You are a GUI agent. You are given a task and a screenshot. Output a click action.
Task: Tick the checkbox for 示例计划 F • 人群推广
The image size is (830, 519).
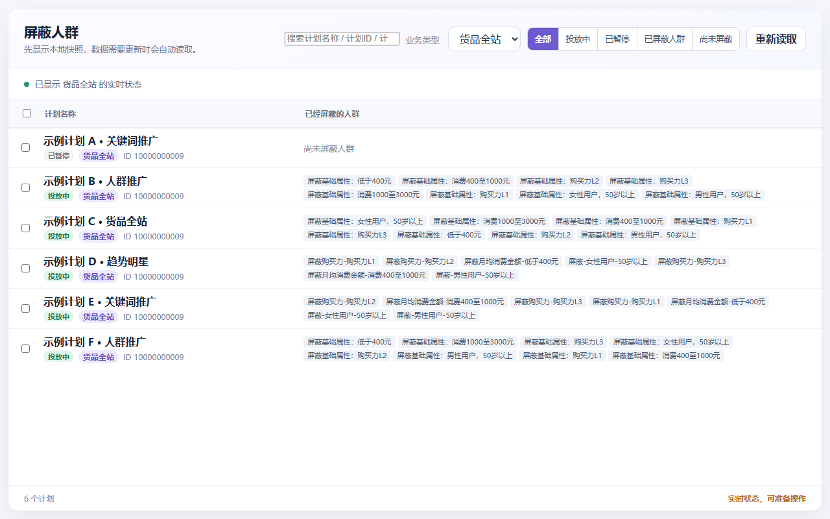click(x=25, y=348)
